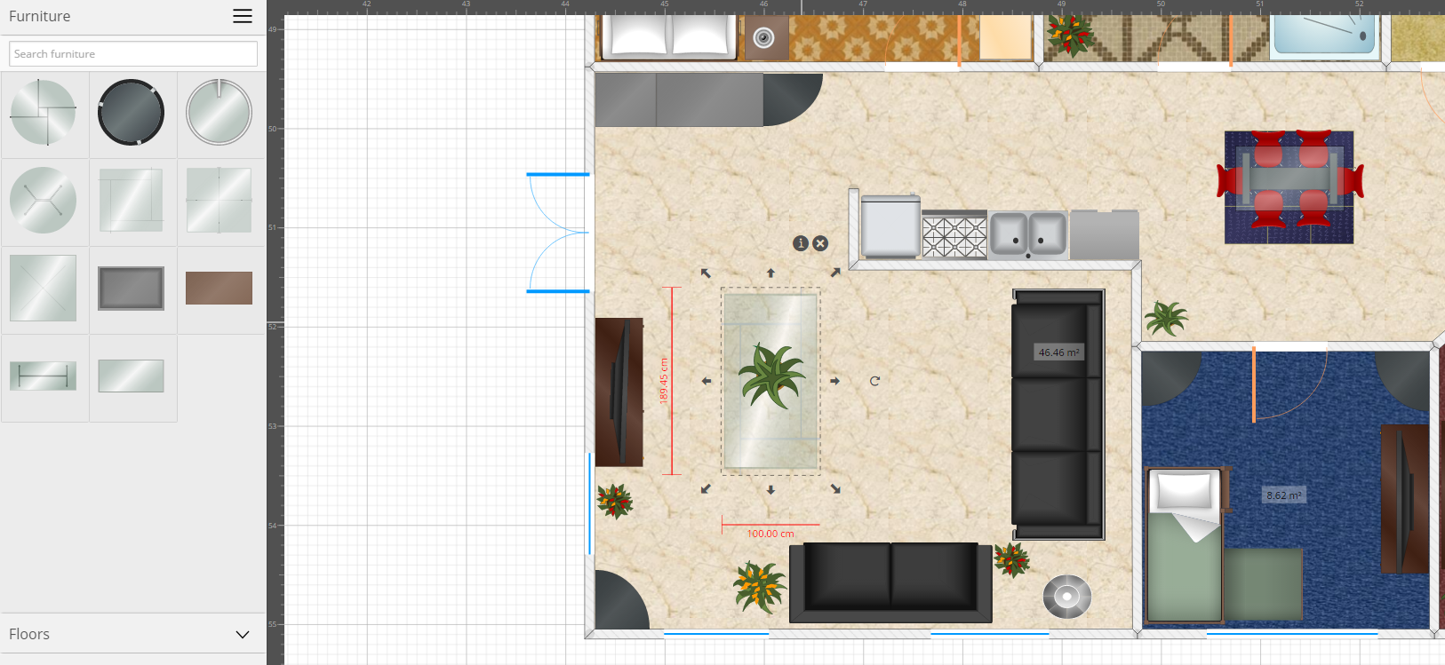Click the bottom-right diagonal resize arrow
This screenshot has width=1445, height=665.
[835, 489]
